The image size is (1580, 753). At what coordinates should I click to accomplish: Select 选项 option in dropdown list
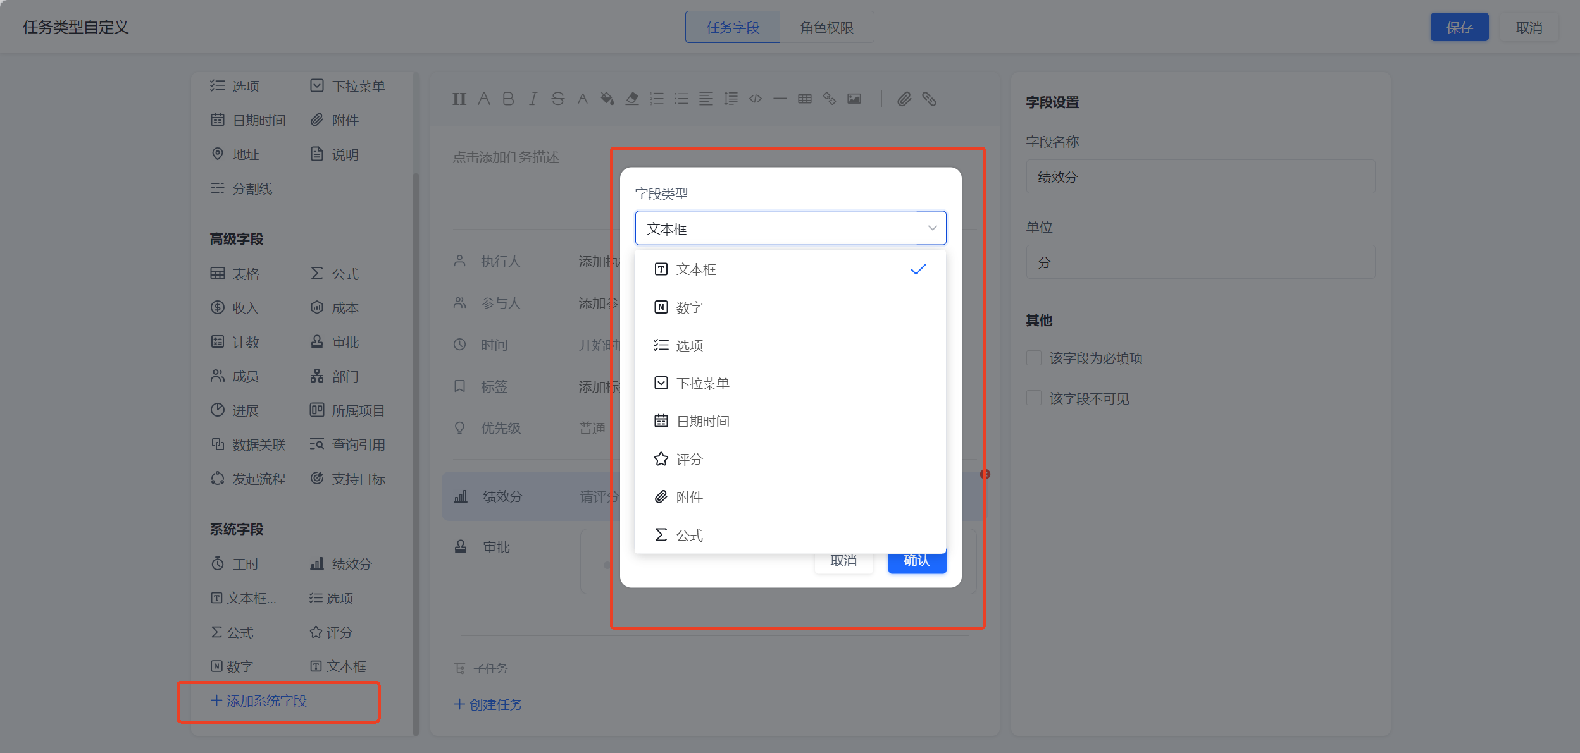(x=790, y=345)
